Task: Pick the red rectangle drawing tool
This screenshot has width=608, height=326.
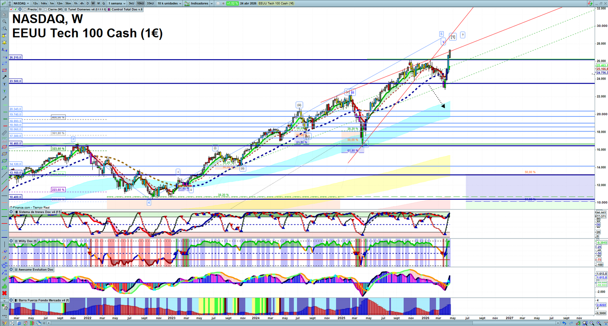Action: (x=4, y=70)
